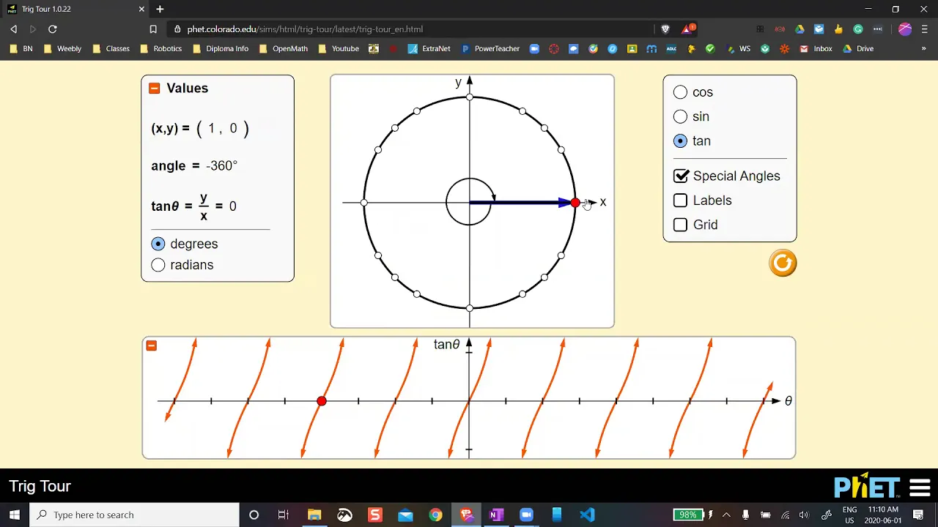Viewport: 938px width, 527px height.
Task: Open the ExtraNet bookmark
Action: 429,49
